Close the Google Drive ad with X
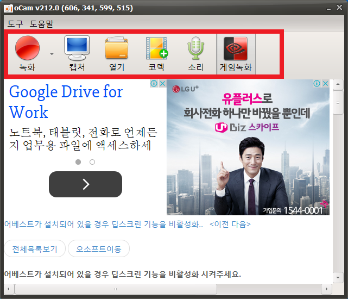348x299 pixels. click(162, 84)
